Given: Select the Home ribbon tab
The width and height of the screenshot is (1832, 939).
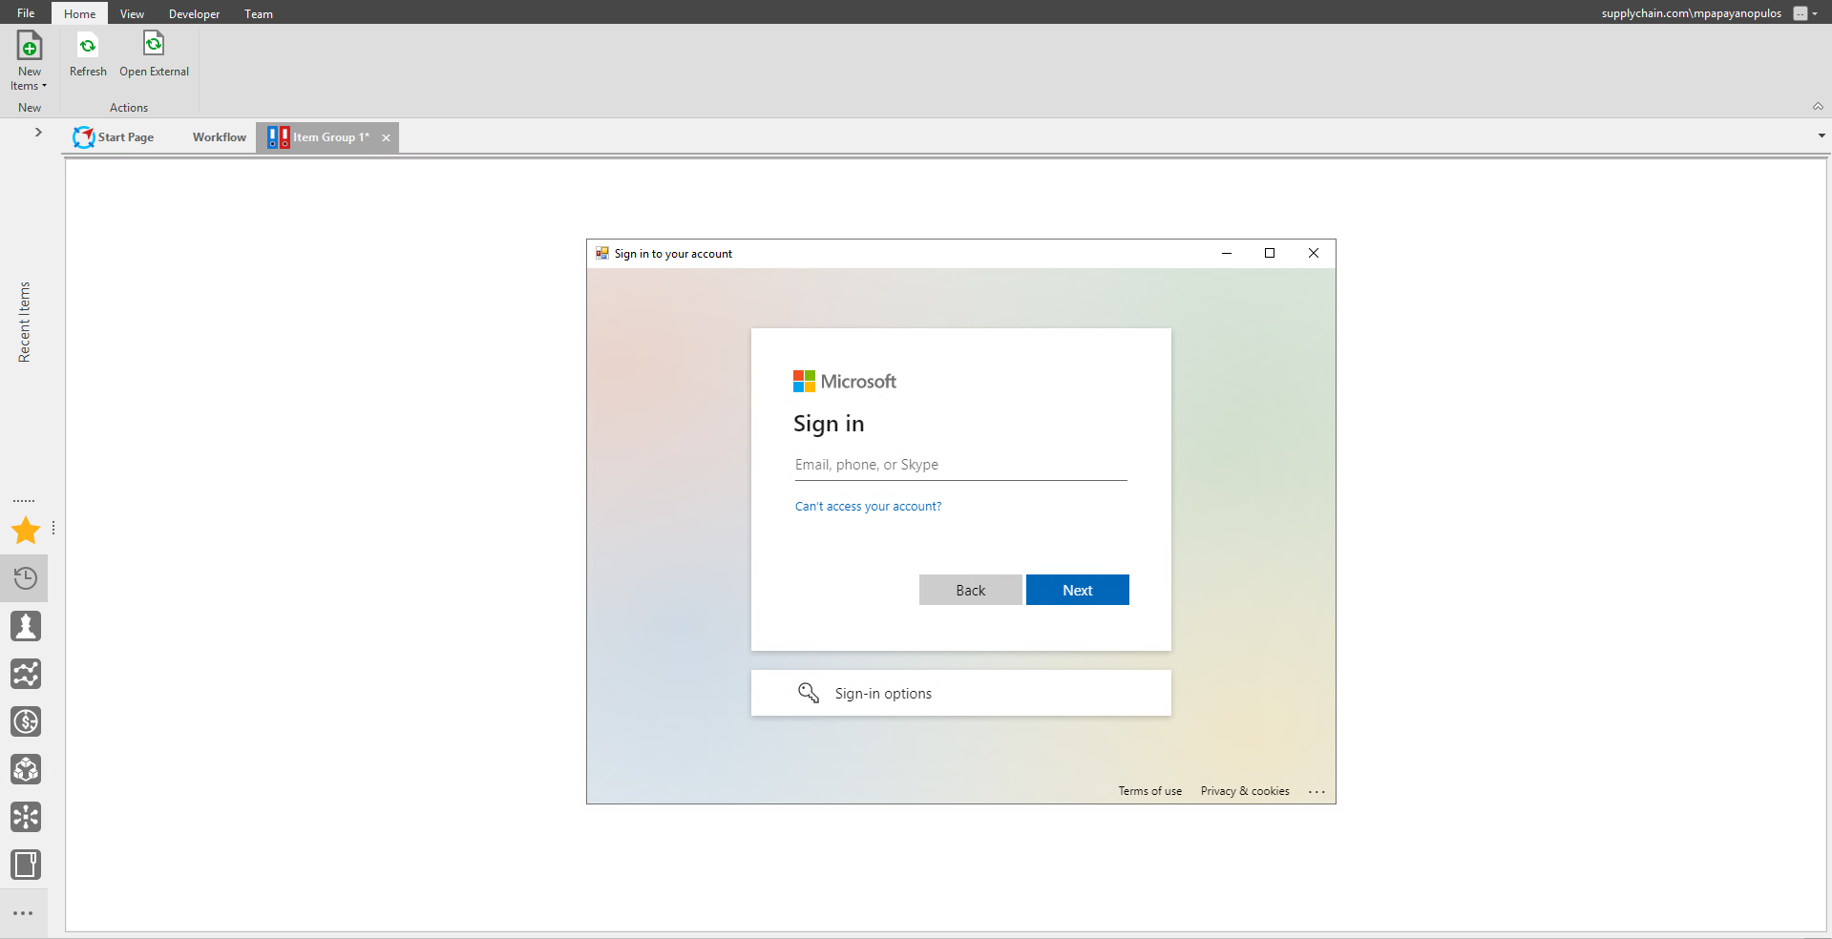Looking at the screenshot, I should pos(80,13).
